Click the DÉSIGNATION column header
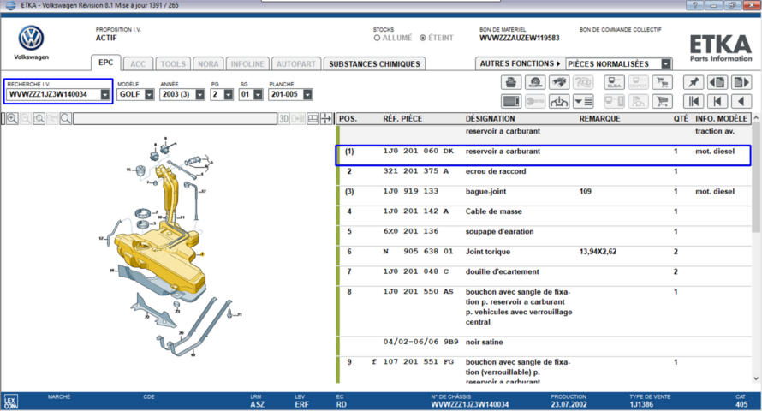762x411 pixels. pyautogui.click(x=490, y=118)
